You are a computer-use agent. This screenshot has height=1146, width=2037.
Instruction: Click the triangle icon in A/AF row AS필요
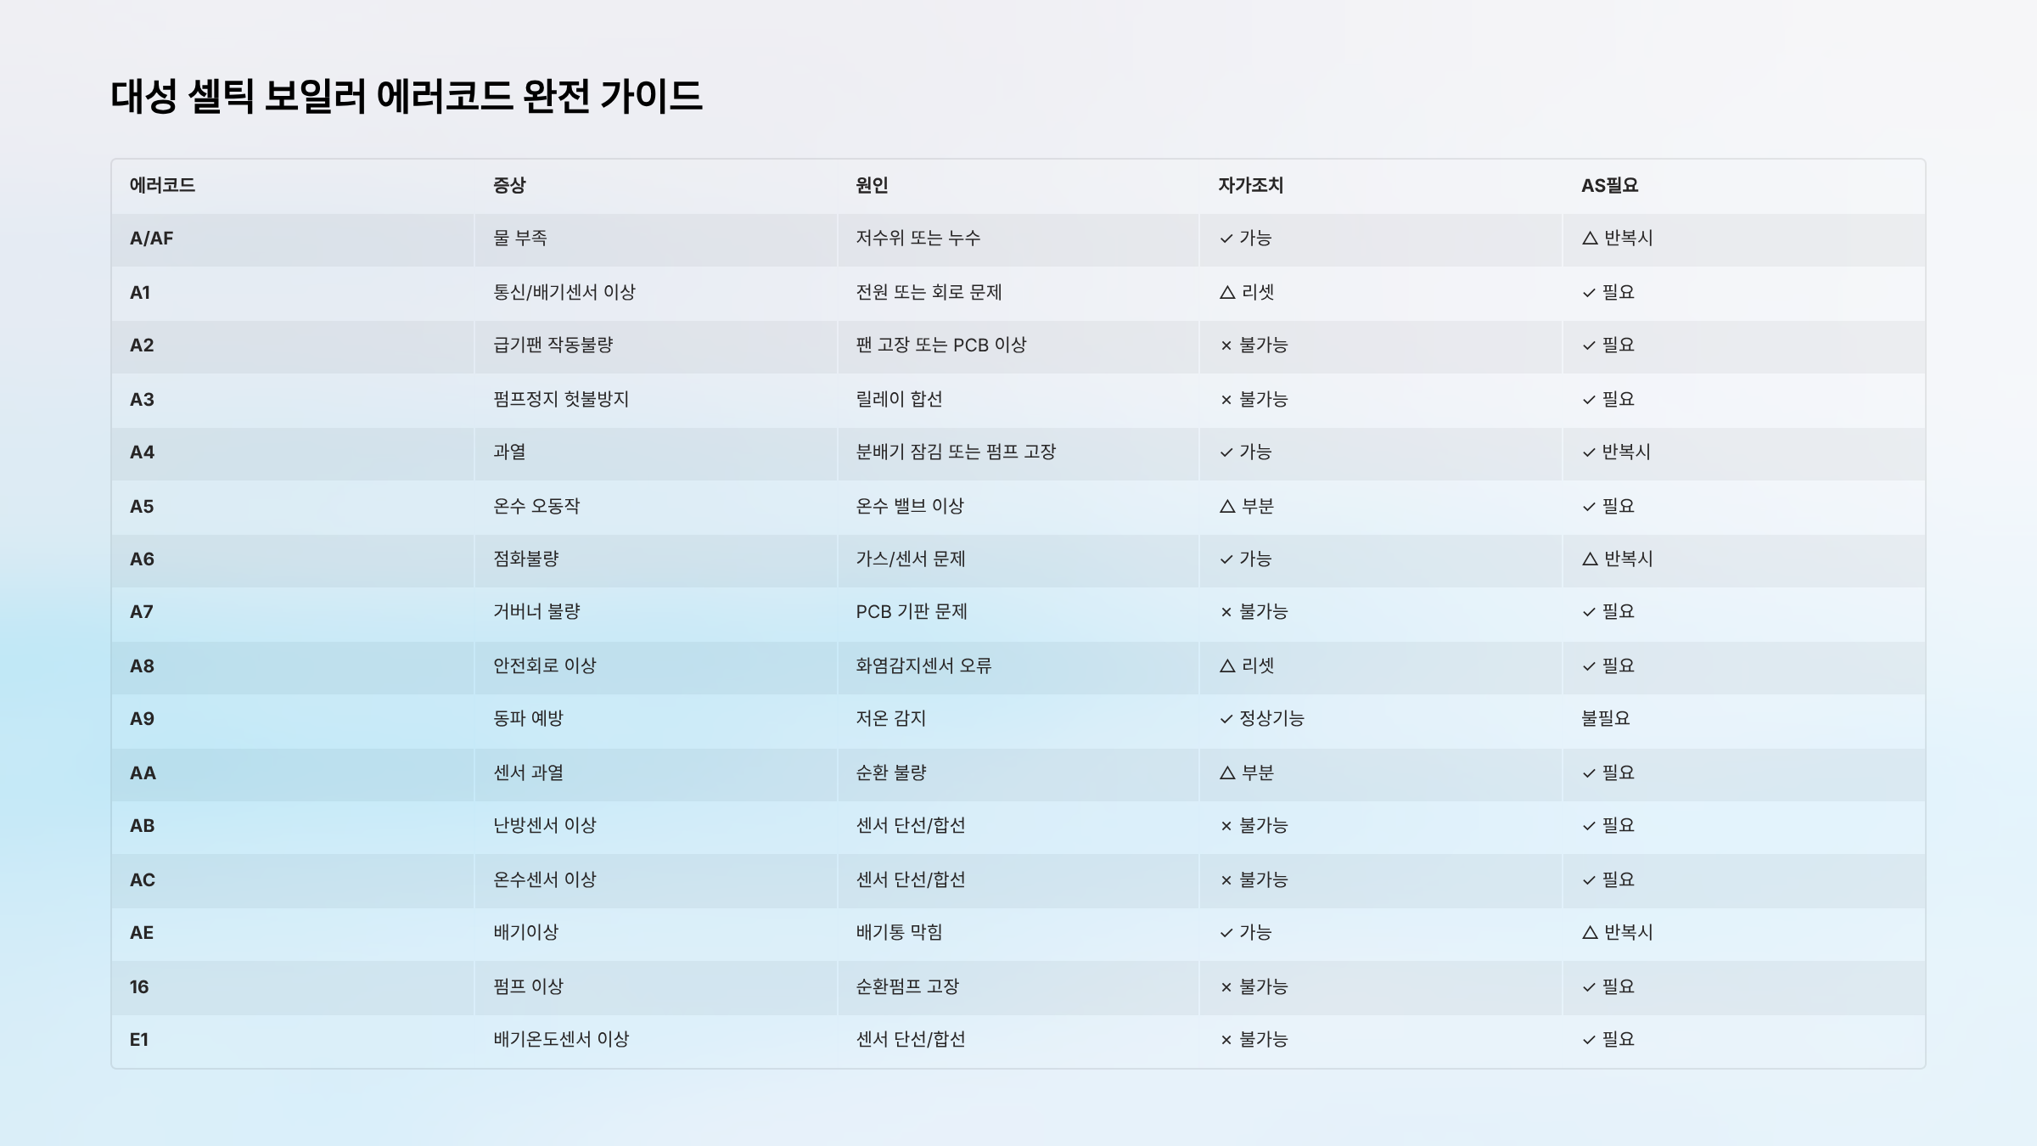coord(1590,239)
